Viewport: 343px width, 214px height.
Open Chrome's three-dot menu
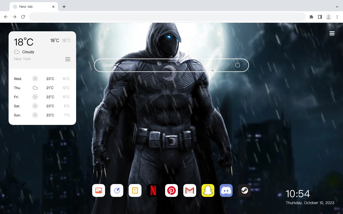pos(337,17)
